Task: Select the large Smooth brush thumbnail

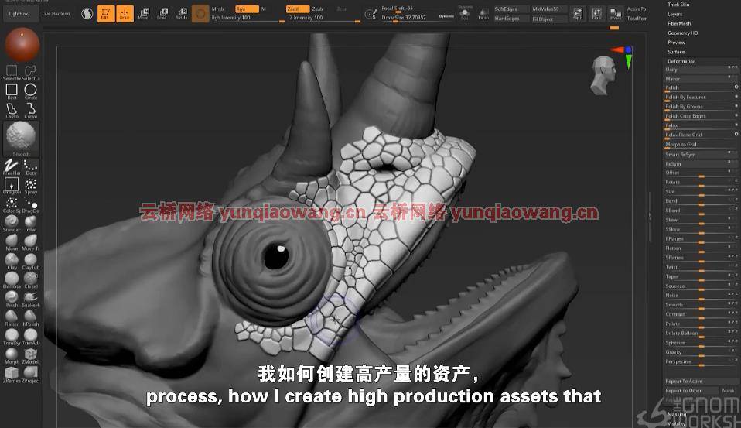Action: pyautogui.click(x=21, y=138)
